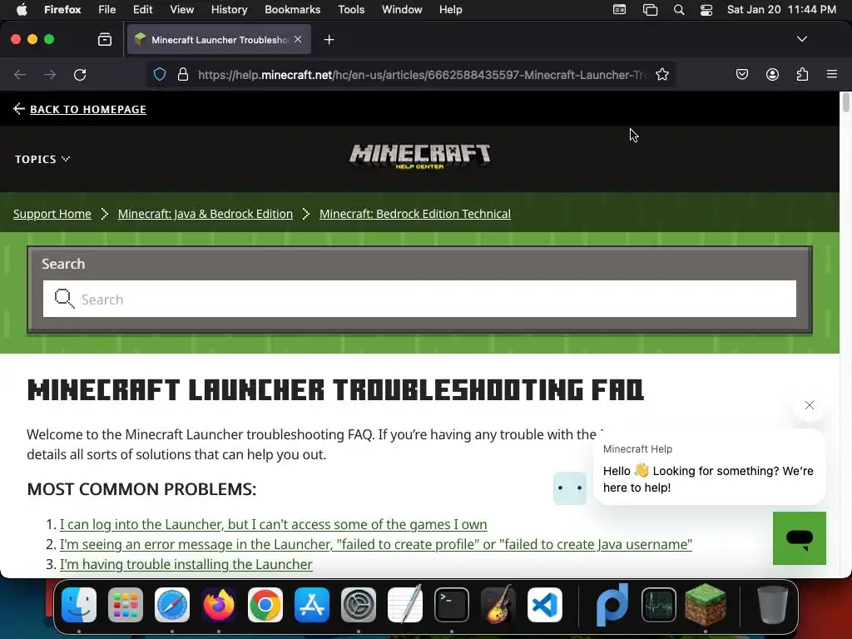Close the Minecraft Launcher Troubleshooting tab
852x639 pixels.
tap(298, 40)
